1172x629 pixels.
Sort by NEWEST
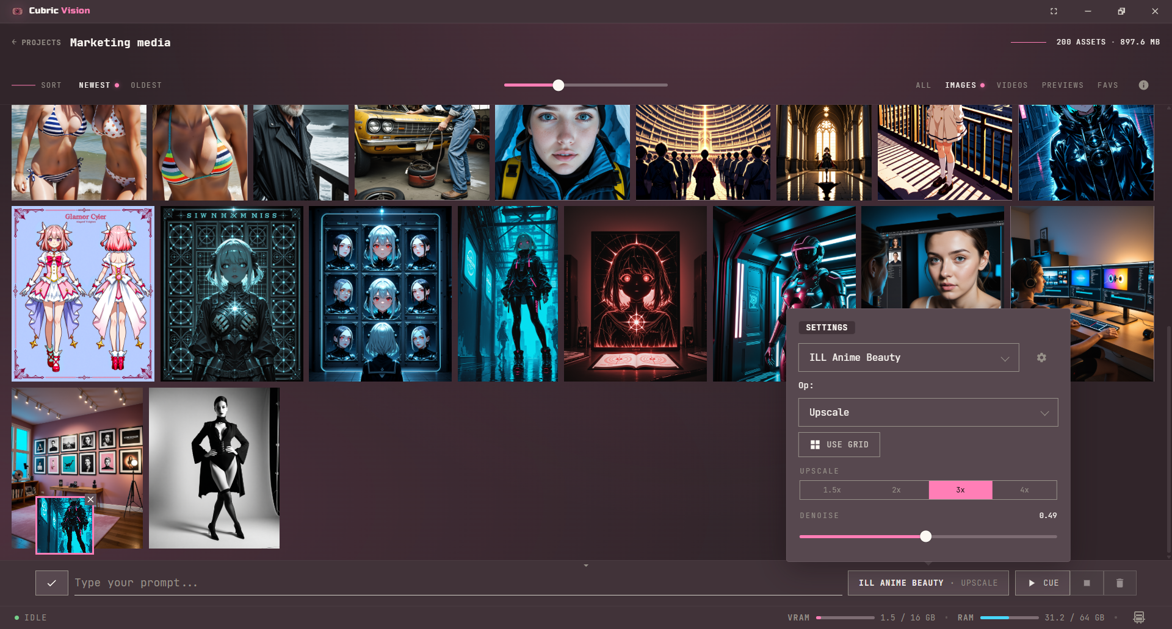click(x=95, y=85)
